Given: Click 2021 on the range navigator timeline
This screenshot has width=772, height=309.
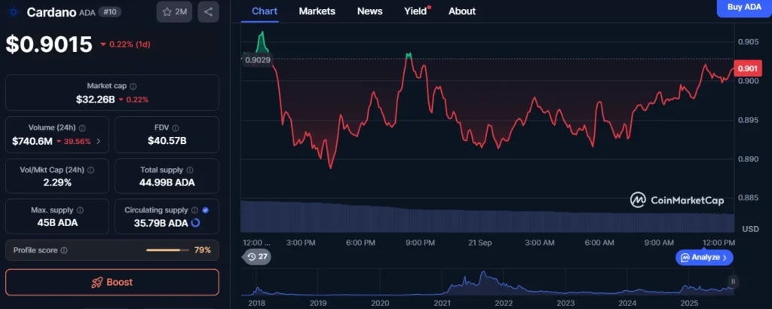Looking at the screenshot, I should [x=442, y=303].
